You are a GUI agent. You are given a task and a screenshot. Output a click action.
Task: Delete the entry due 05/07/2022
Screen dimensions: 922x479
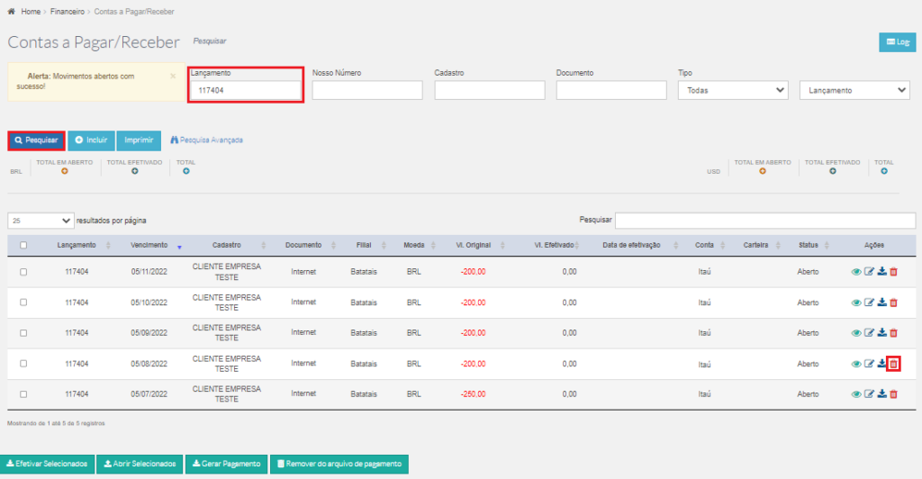tap(894, 393)
